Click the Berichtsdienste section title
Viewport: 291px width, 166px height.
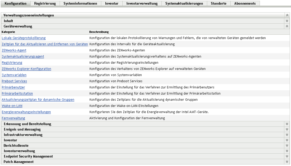pos(16,146)
